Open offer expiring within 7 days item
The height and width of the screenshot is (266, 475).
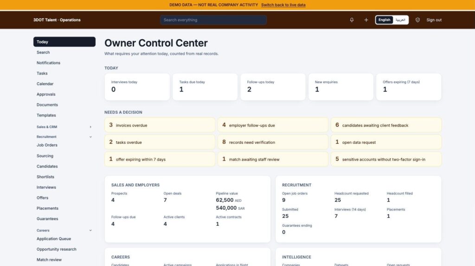coord(160,159)
